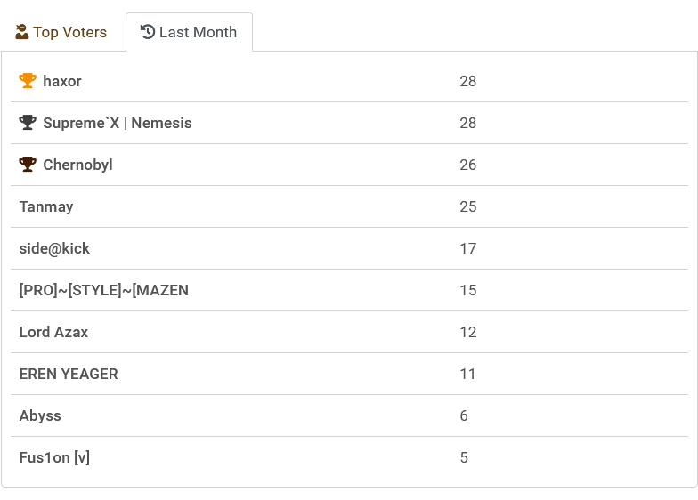
Task: Open haxor's voter profile name
Action: pyautogui.click(x=62, y=81)
